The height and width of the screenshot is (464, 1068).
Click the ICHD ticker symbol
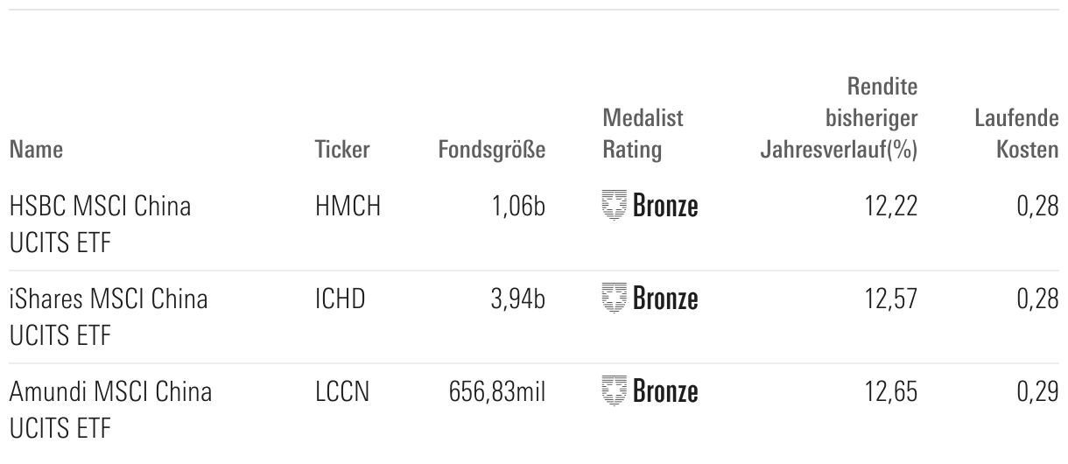[340, 299]
